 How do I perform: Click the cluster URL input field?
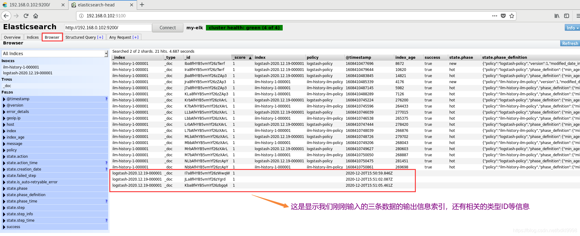tap(108, 28)
